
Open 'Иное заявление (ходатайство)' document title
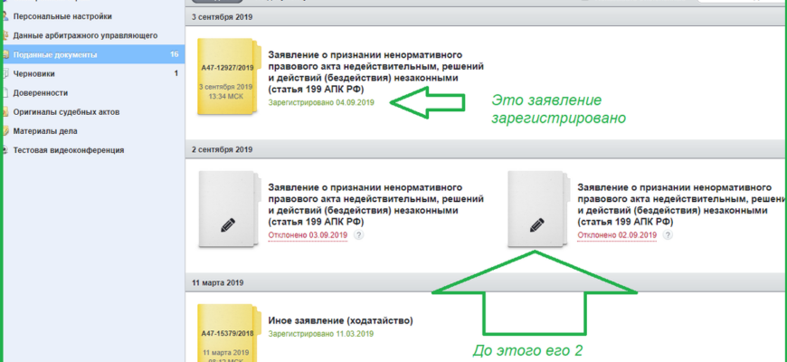(x=341, y=320)
